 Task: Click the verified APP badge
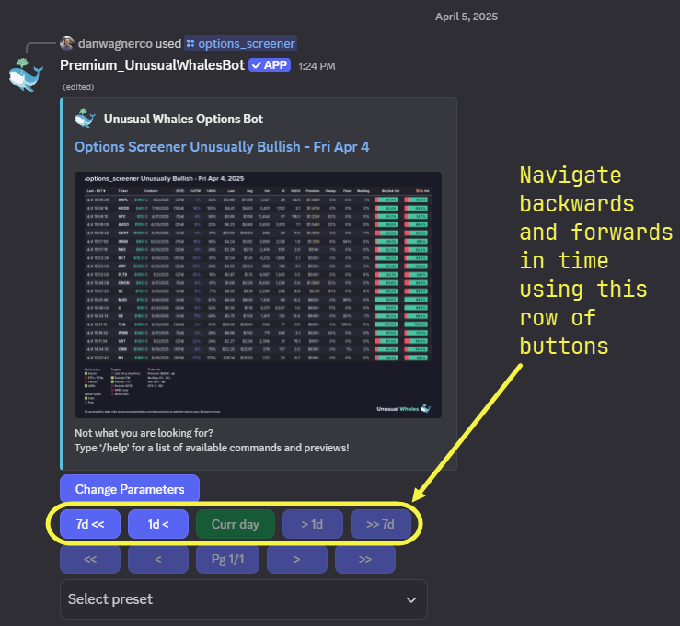pyautogui.click(x=270, y=65)
